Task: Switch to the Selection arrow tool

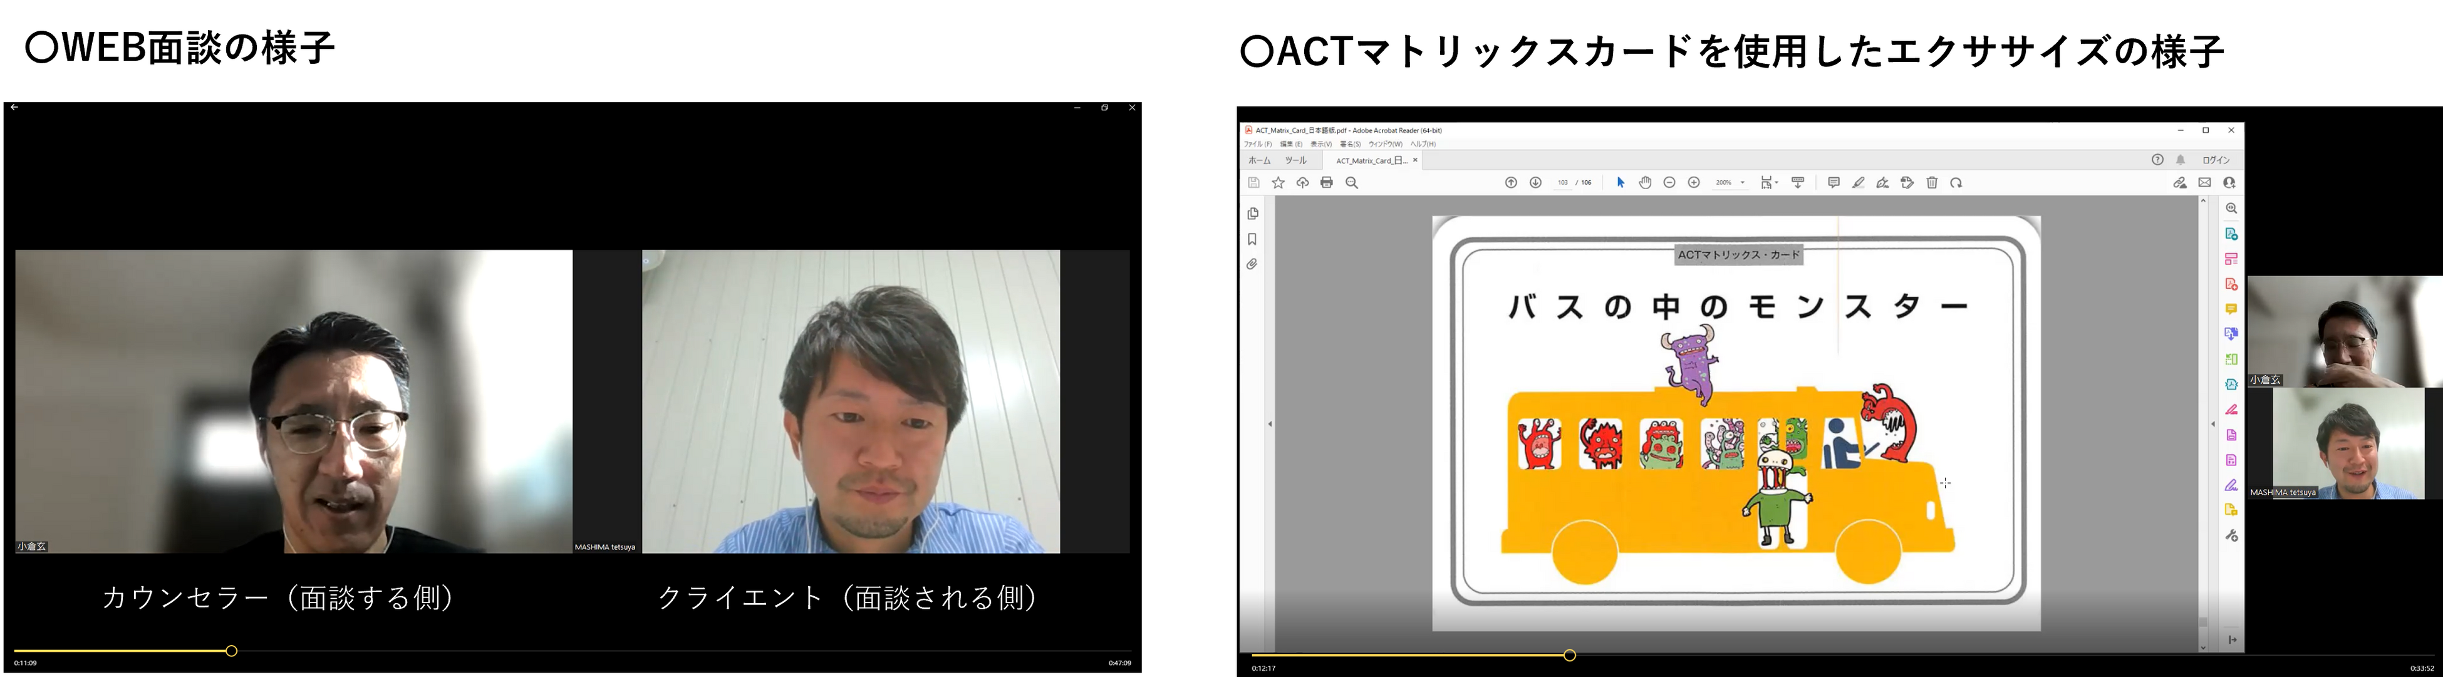Action: tap(1621, 182)
